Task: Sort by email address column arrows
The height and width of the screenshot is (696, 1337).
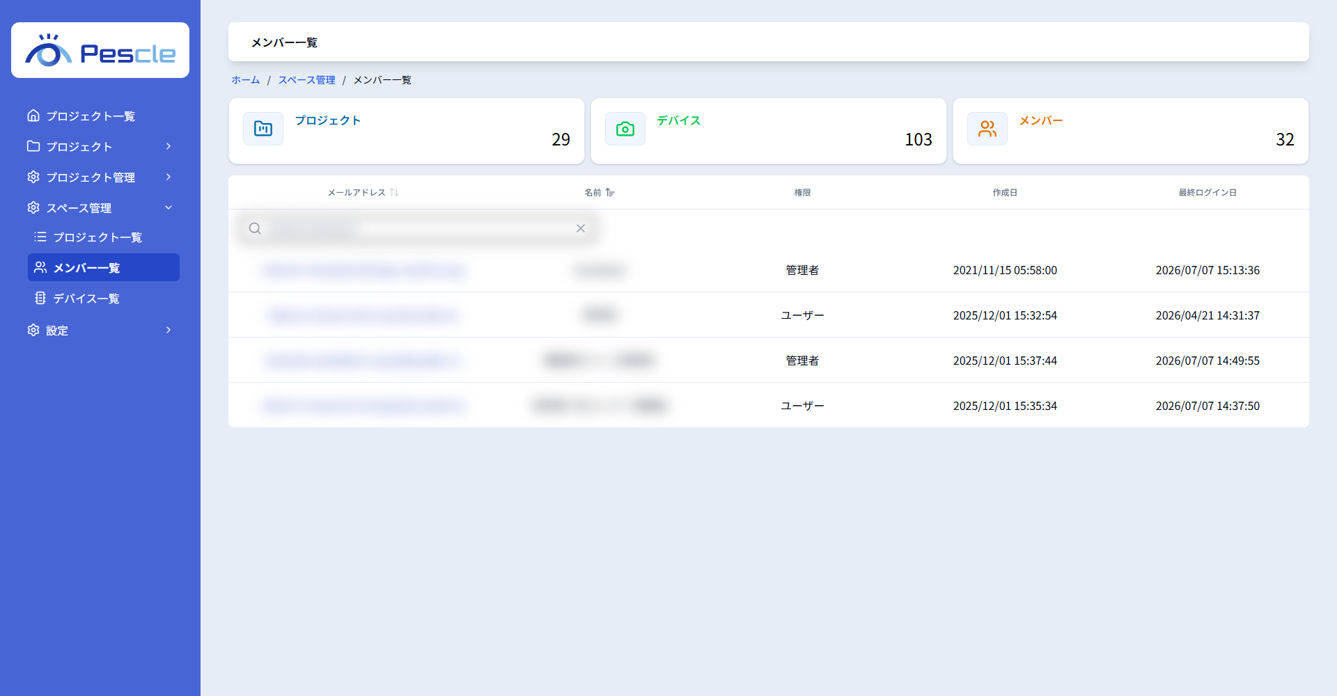Action: pyautogui.click(x=394, y=192)
